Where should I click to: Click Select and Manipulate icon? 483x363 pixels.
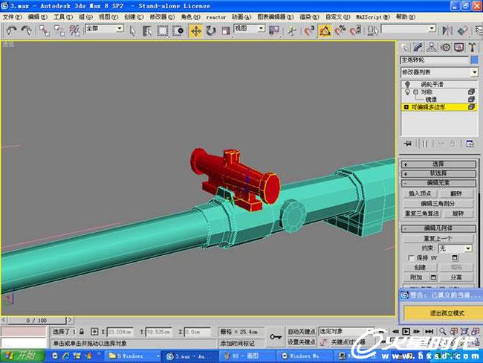tap(291, 30)
